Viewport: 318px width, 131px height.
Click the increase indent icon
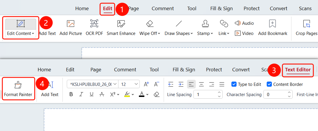click(x=181, y=84)
